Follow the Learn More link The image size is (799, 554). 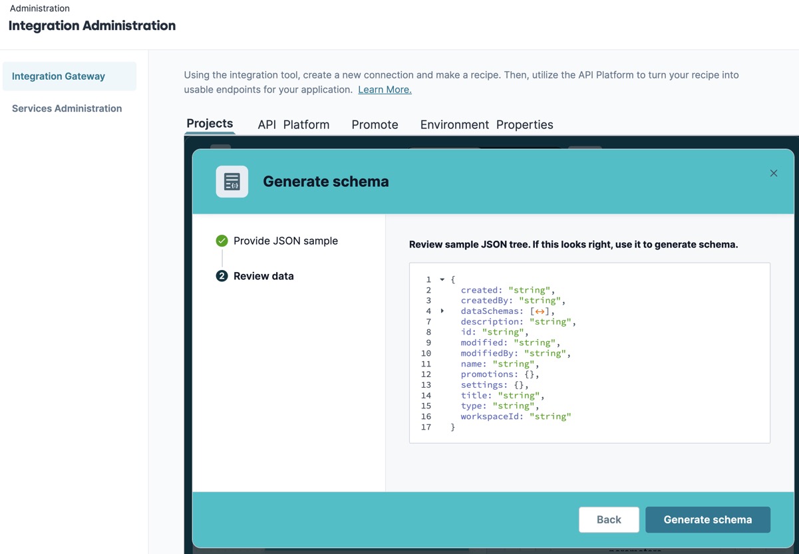pos(385,89)
